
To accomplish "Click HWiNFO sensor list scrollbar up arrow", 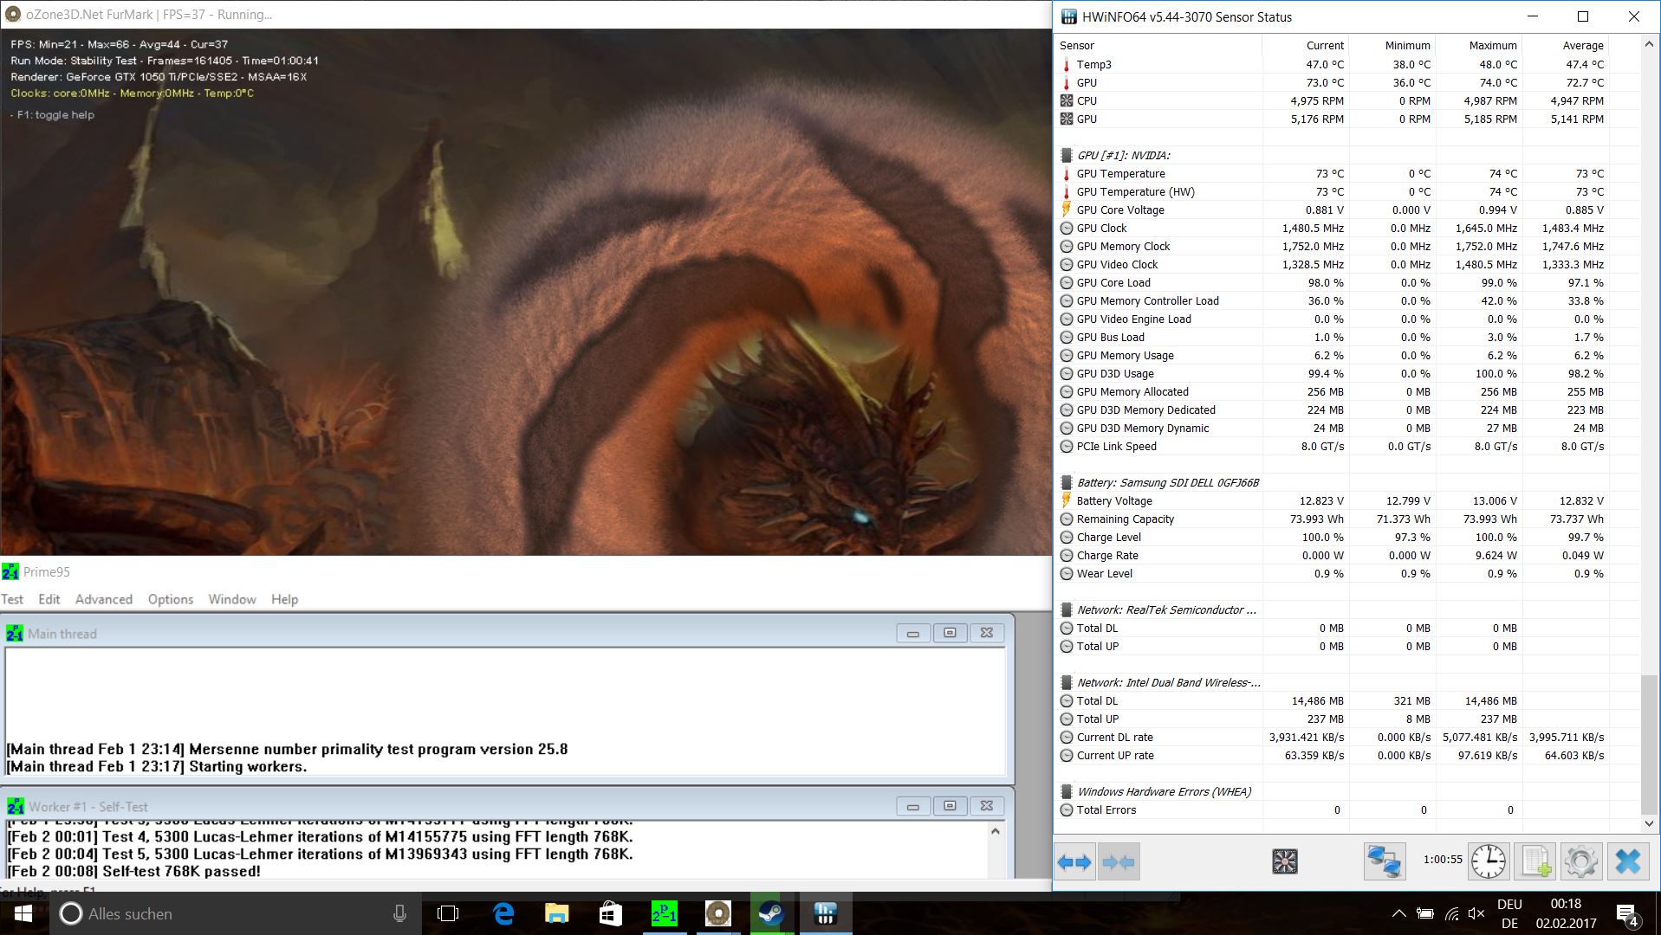I will click(x=1649, y=43).
